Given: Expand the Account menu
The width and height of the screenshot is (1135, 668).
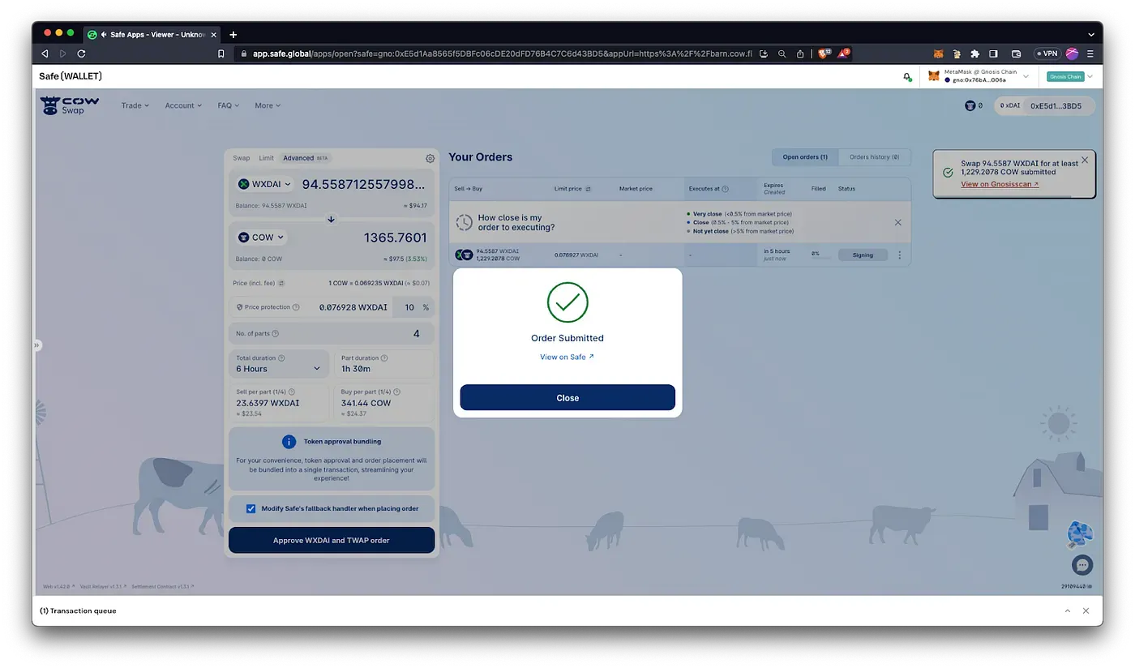Looking at the screenshot, I should 183,105.
